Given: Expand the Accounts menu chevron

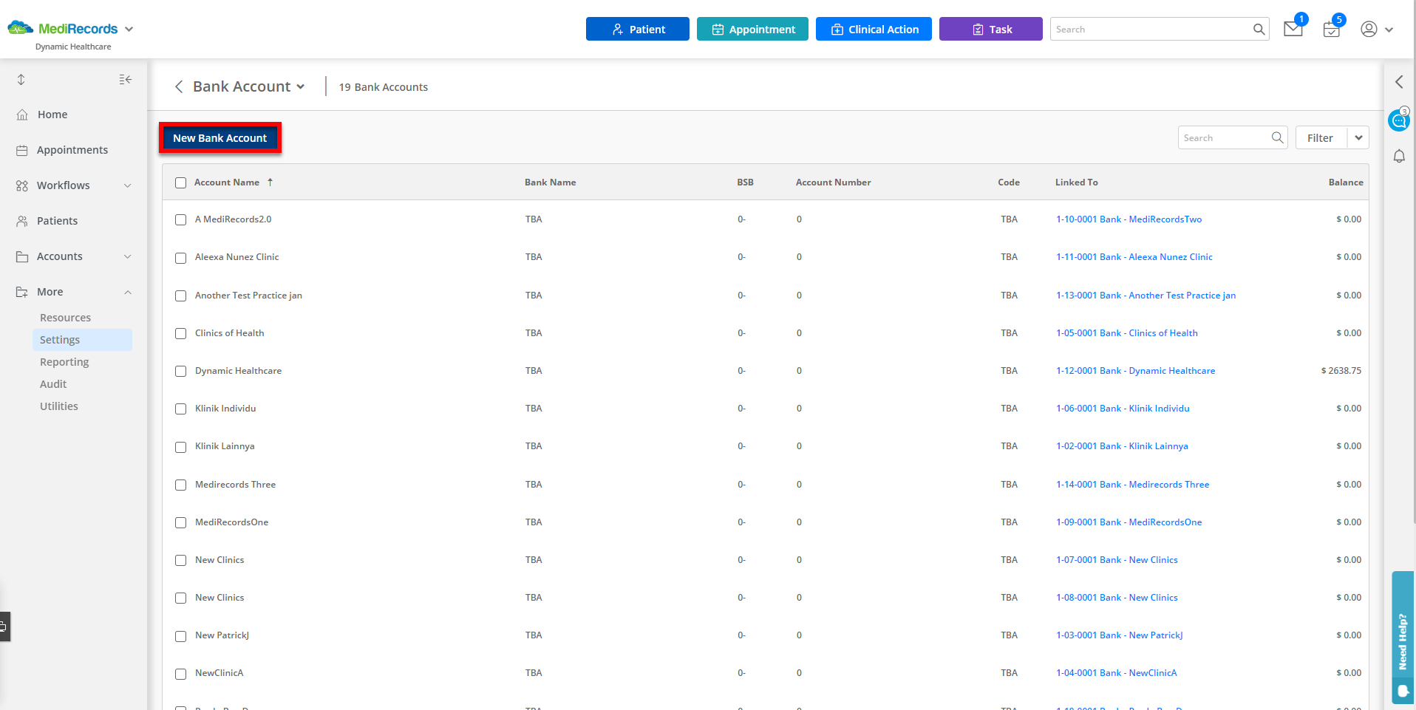Looking at the screenshot, I should point(127,256).
